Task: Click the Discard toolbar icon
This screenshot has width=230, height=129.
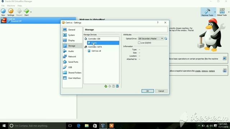Action: 19,12
